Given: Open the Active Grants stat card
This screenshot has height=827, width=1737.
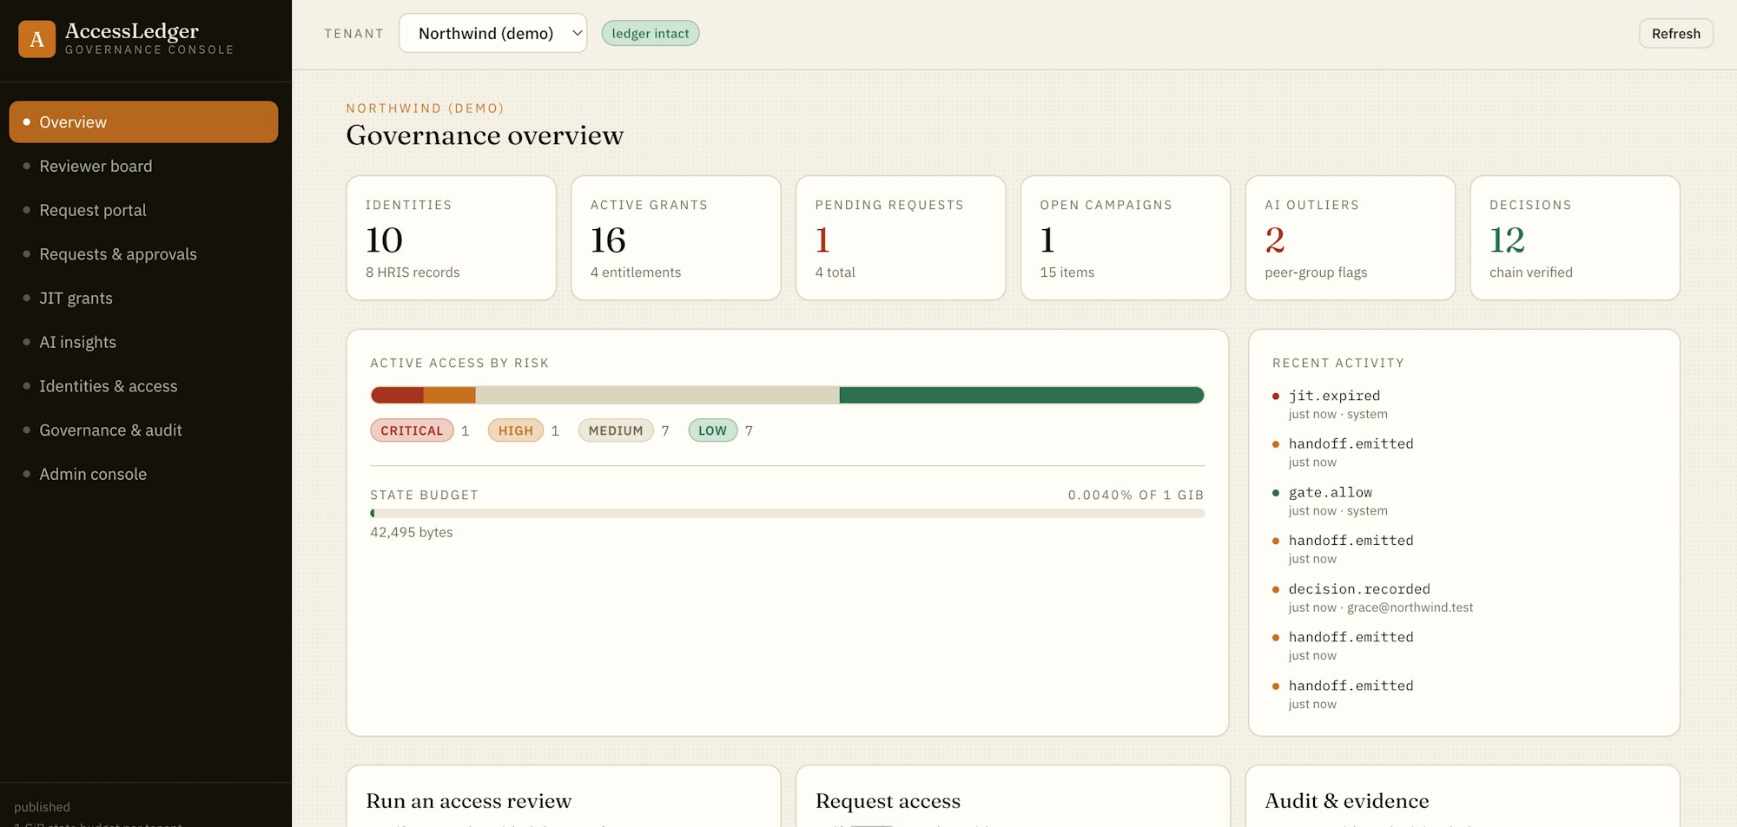Looking at the screenshot, I should click(676, 238).
